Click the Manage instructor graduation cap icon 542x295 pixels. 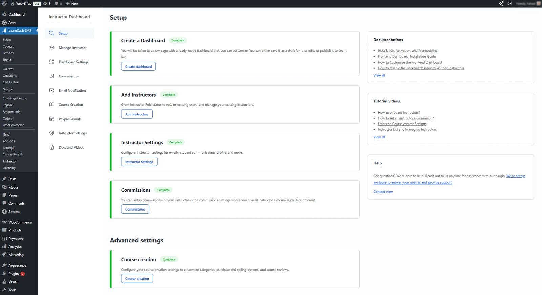pyautogui.click(x=51, y=48)
